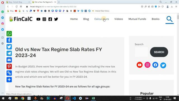Reload the page with the browser refresh button
The image size is (179, 101).
(x=17, y=7)
